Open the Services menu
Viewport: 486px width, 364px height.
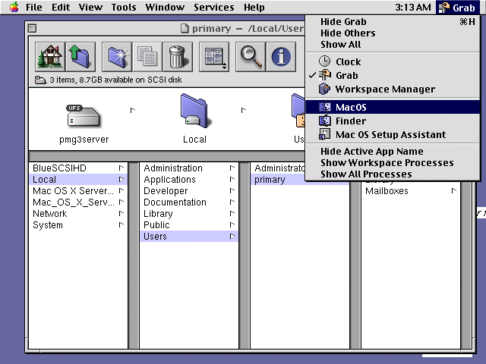coord(214,7)
